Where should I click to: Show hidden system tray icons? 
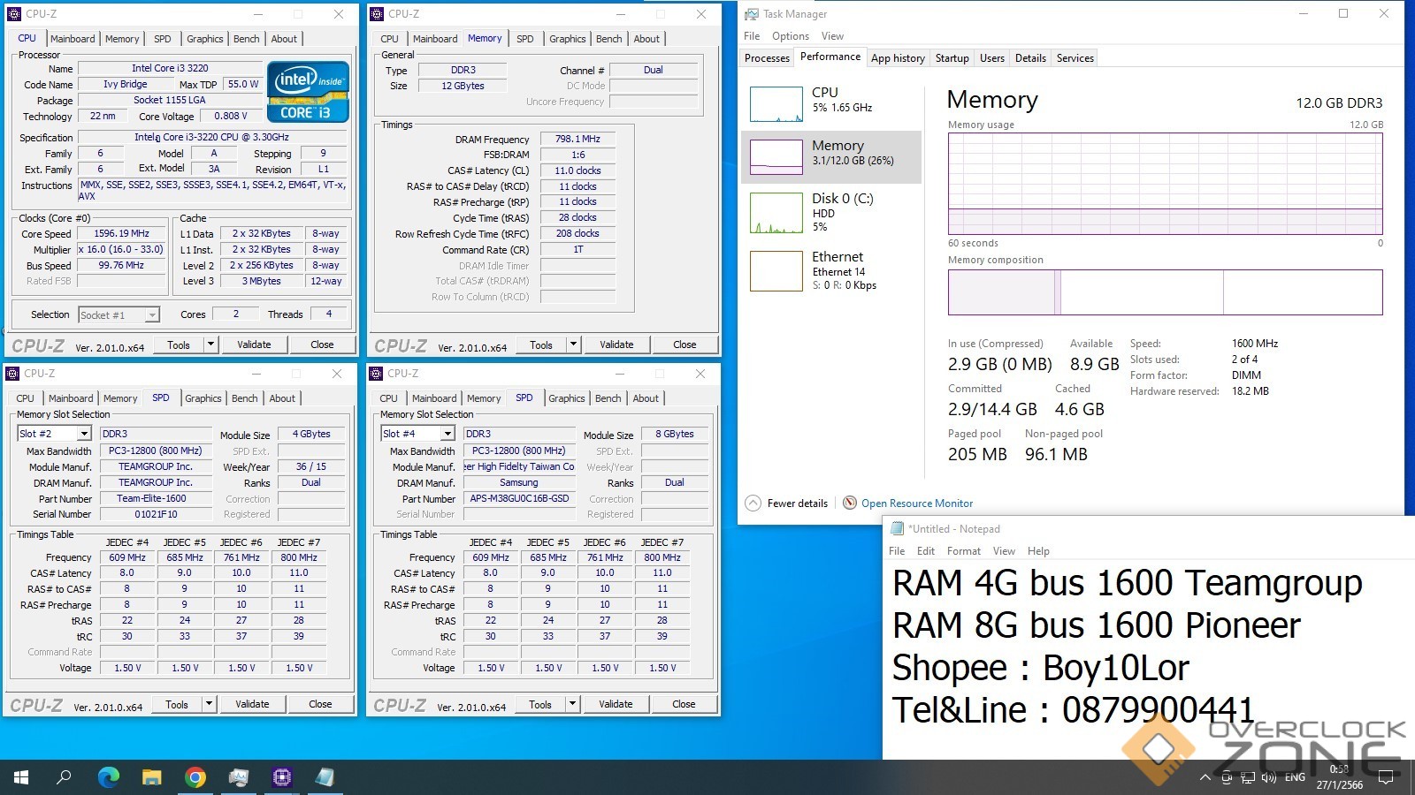[1205, 777]
